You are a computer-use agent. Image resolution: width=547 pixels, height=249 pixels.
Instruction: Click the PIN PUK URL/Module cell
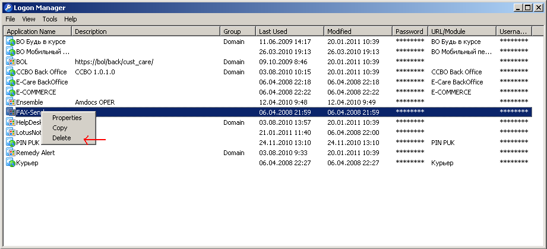point(442,143)
